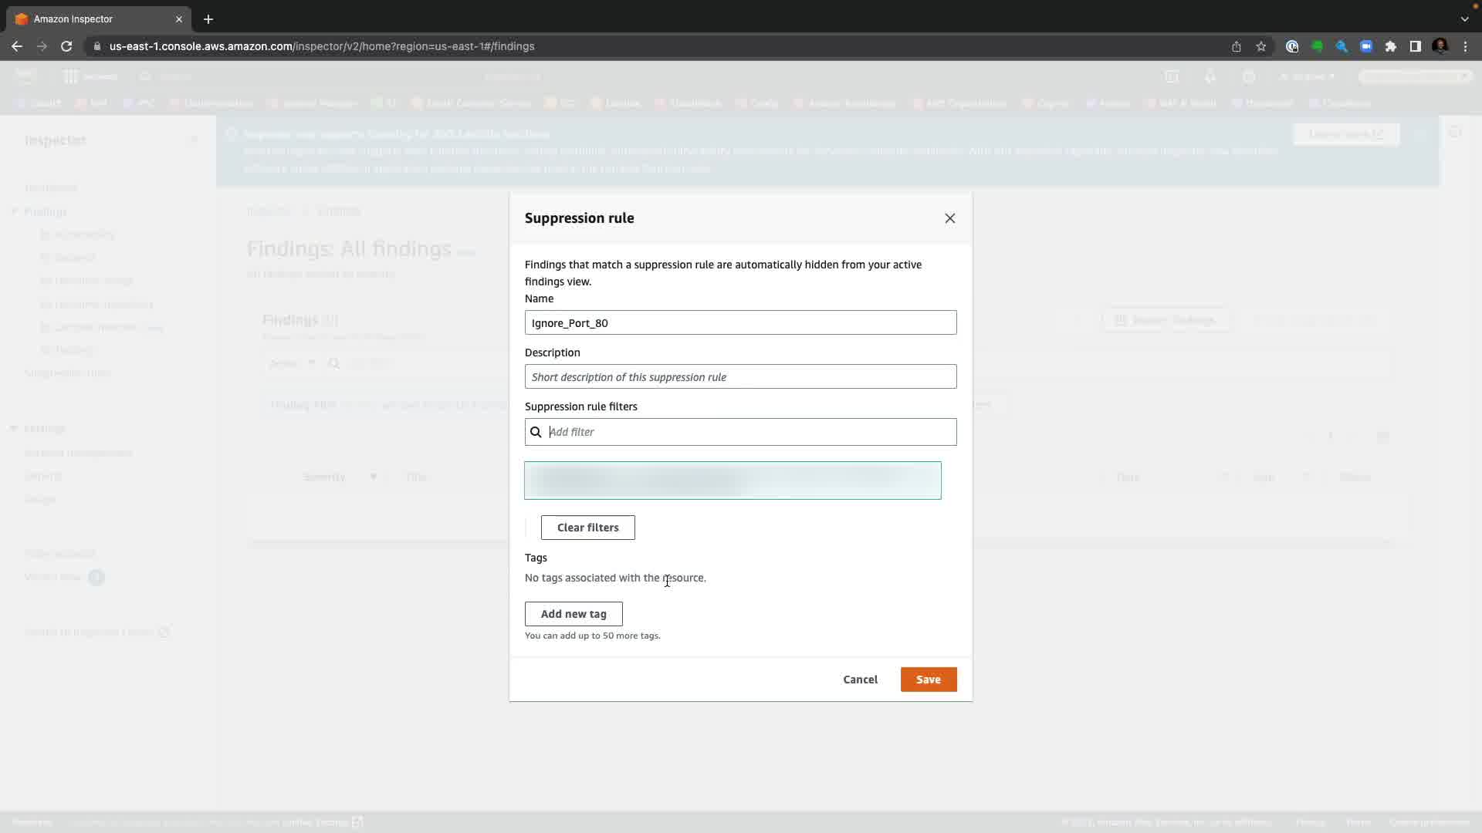This screenshot has width=1482, height=833.
Task: Click the Zoom extension icon
Action: 1366,46
